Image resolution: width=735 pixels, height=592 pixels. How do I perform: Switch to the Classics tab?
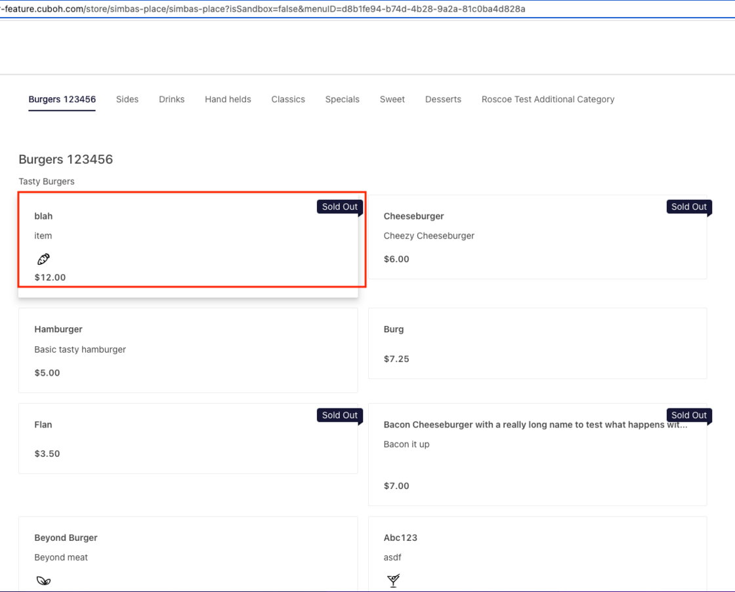[288, 100]
